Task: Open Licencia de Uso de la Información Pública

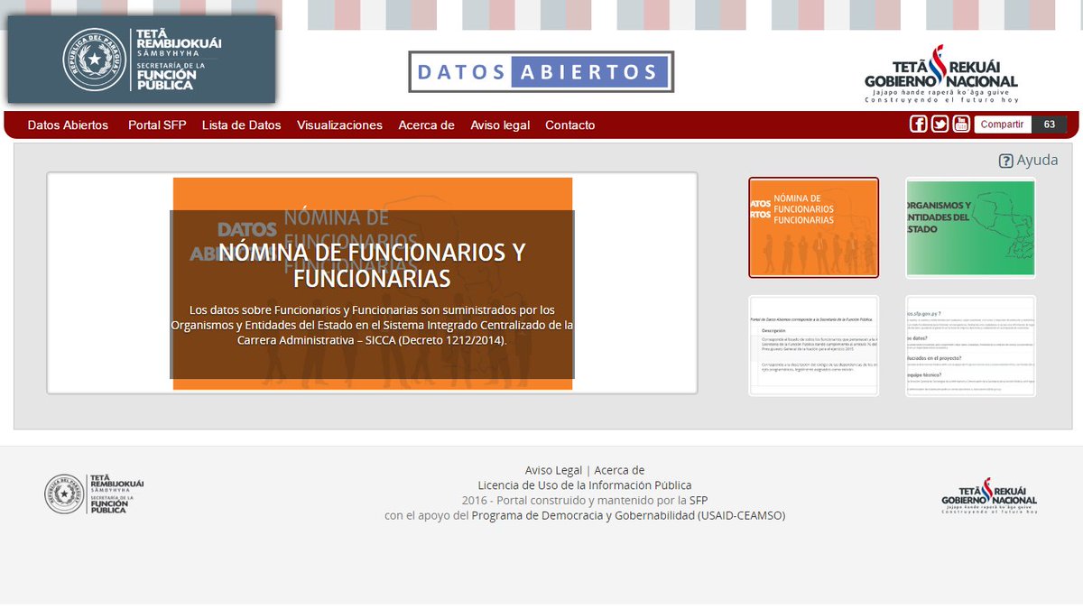Action: click(x=585, y=485)
